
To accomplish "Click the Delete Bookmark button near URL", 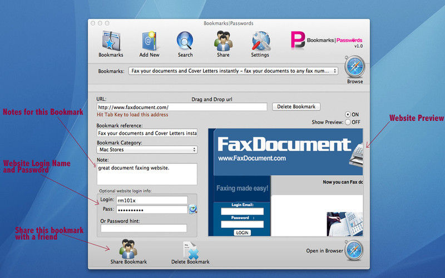I will pyautogui.click(x=296, y=107).
